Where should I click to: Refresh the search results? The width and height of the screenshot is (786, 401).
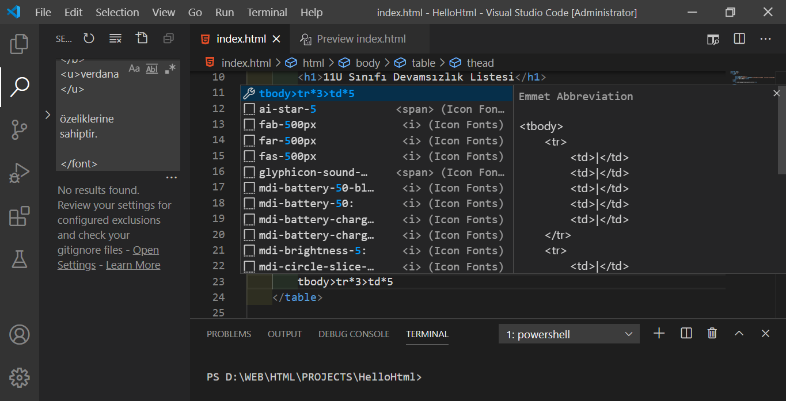(x=89, y=39)
